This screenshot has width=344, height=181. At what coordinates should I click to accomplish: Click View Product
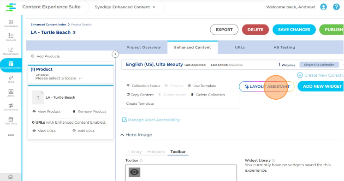[x=46, y=112]
